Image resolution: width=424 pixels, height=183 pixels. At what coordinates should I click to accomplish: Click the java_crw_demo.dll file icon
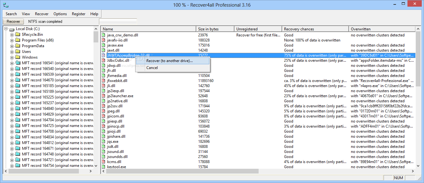pyautogui.click(x=103, y=35)
